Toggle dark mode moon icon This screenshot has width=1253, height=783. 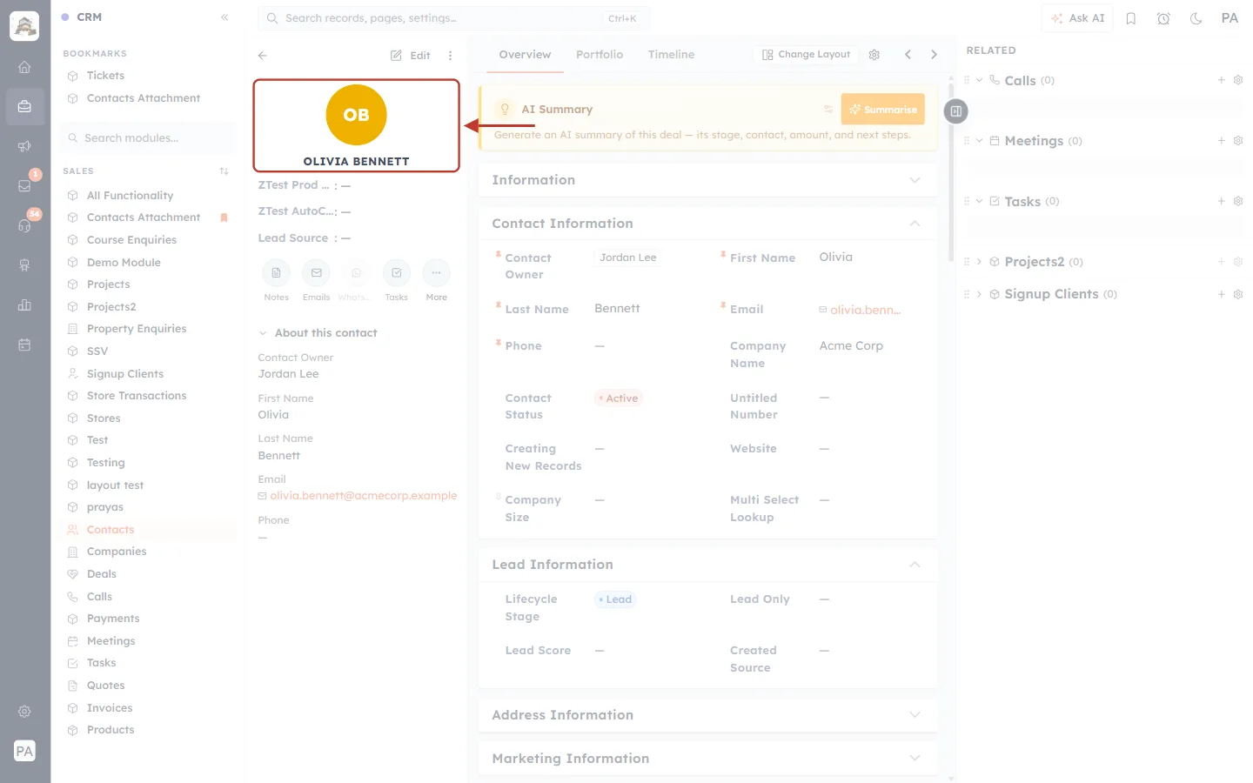pos(1196,18)
